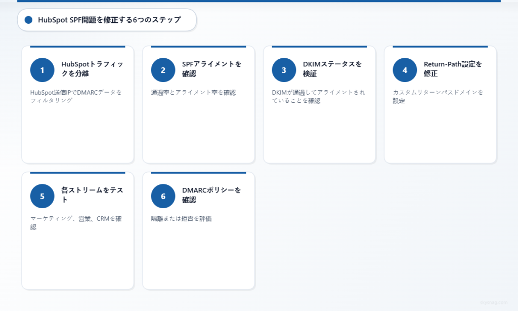518x311 pixels.
Task: Click the description 'マーケティング、営業、CRMを確認'
Action: [x=76, y=223]
